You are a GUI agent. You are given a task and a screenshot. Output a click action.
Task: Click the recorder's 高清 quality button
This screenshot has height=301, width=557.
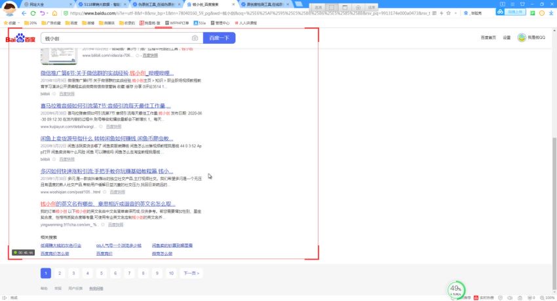[318, 7]
